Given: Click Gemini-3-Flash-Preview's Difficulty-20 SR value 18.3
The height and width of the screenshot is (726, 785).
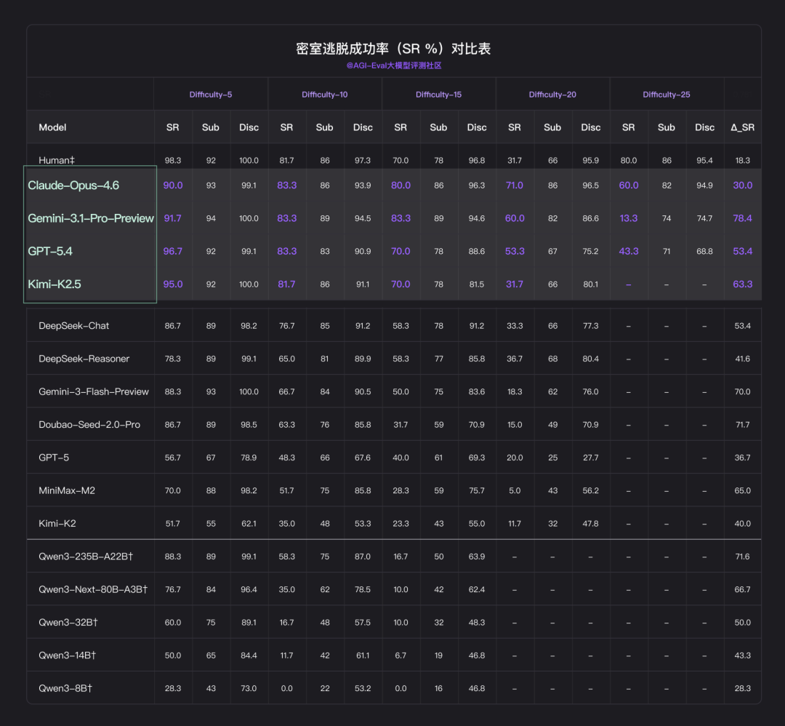Looking at the screenshot, I should 515,392.
